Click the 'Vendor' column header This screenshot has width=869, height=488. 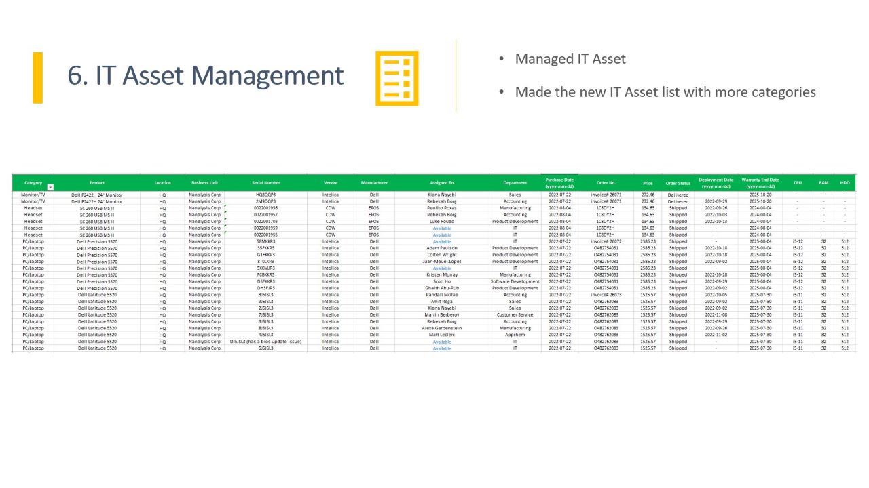point(331,183)
